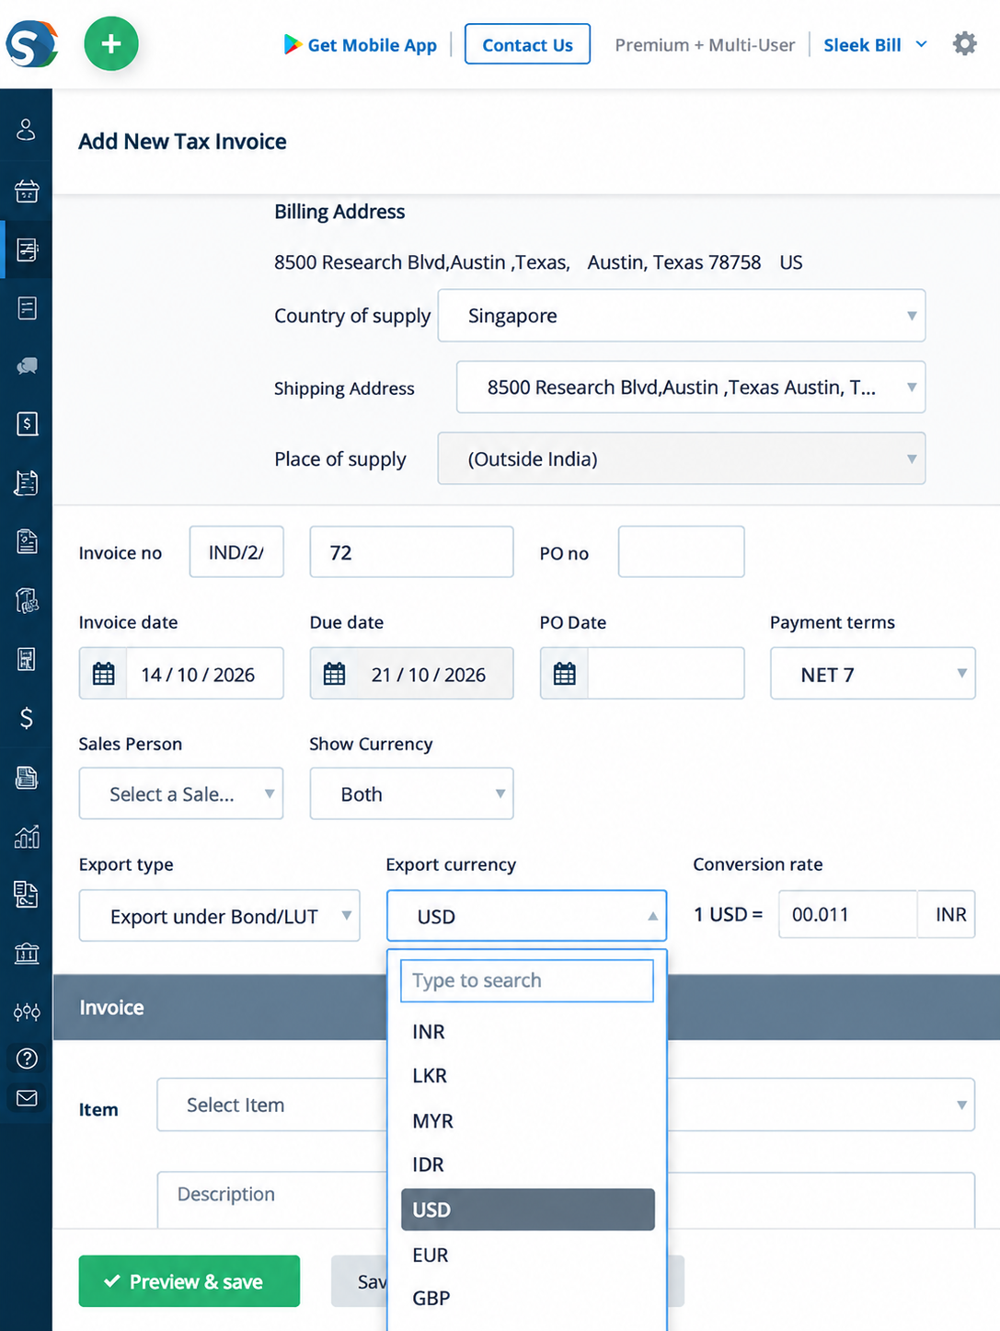
Task: Click the empty PO Date field
Action: [666, 674]
